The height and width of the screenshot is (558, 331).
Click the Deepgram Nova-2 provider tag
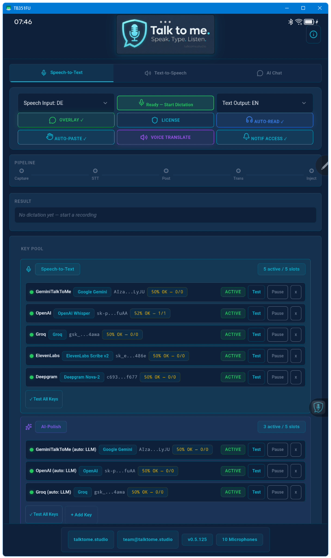82,377
